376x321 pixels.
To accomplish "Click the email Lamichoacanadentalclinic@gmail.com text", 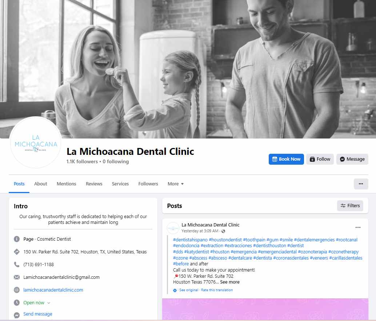I will [x=61, y=277].
